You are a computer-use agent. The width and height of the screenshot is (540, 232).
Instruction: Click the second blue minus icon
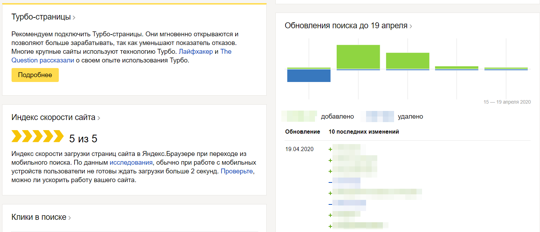tap(330, 204)
